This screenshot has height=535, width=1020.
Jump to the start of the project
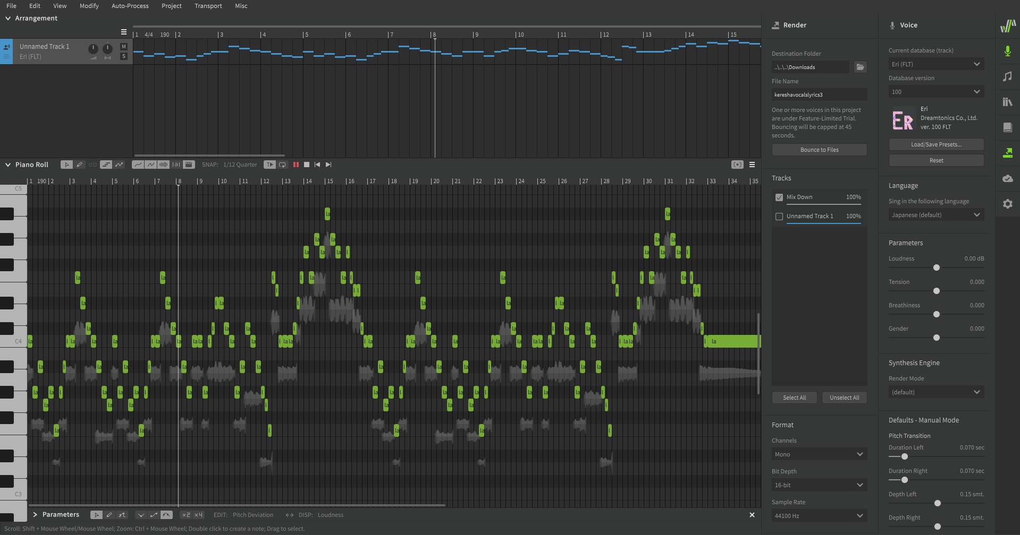(x=317, y=165)
